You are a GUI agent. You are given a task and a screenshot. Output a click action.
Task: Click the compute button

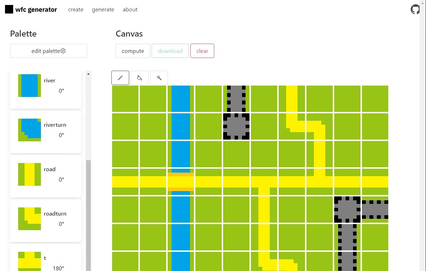pyautogui.click(x=133, y=51)
